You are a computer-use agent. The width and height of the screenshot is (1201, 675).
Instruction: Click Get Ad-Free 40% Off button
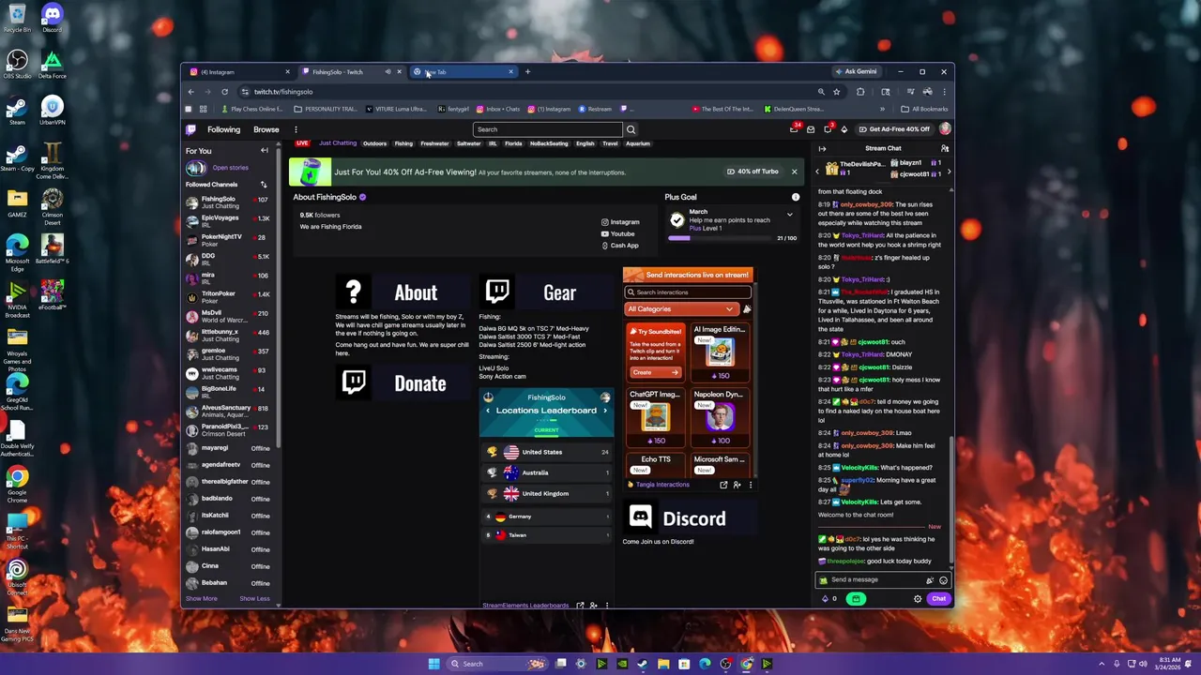pos(893,129)
